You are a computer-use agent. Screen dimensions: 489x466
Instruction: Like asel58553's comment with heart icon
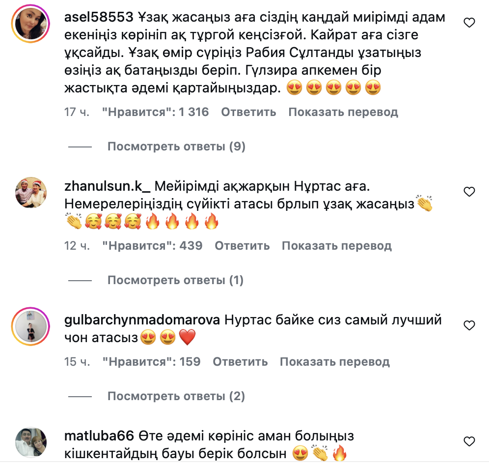pos(469,23)
